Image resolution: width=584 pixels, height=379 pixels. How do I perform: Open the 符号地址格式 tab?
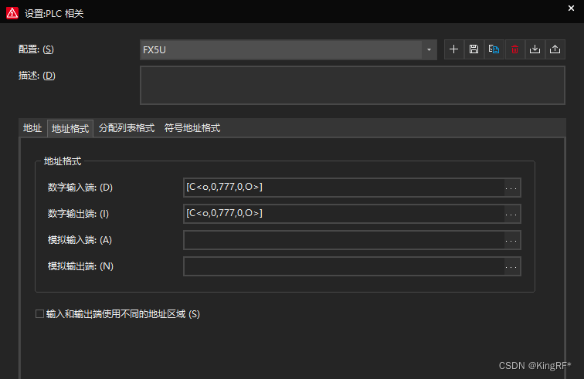(192, 128)
